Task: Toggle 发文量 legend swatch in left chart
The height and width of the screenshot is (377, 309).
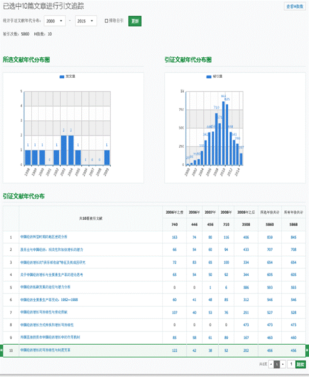Action: tap(62, 76)
